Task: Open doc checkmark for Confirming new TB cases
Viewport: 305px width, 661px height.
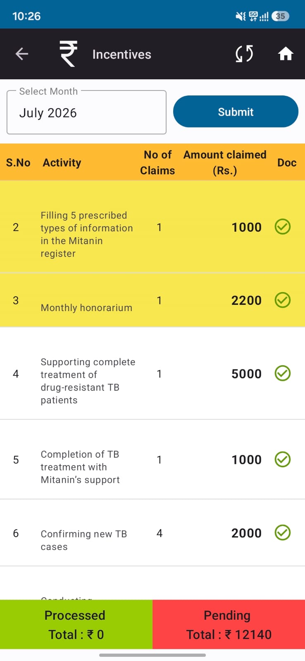Action: pyautogui.click(x=283, y=533)
